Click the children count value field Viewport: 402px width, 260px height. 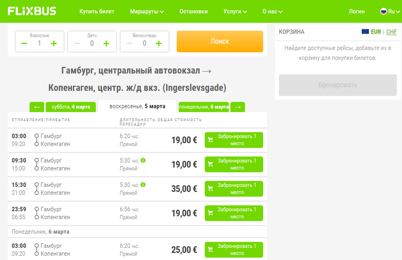click(92, 43)
